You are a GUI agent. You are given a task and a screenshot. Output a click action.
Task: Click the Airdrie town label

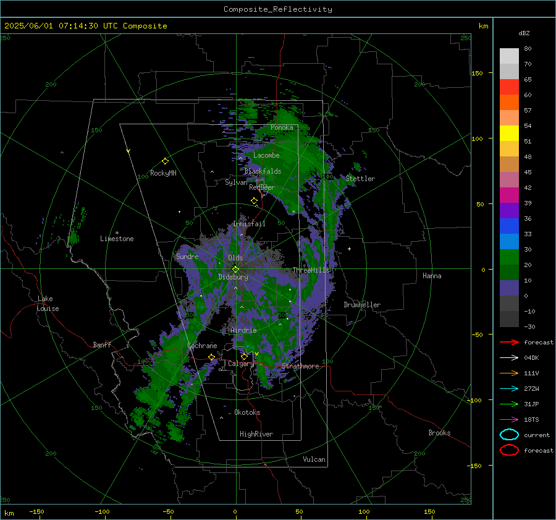click(x=243, y=330)
